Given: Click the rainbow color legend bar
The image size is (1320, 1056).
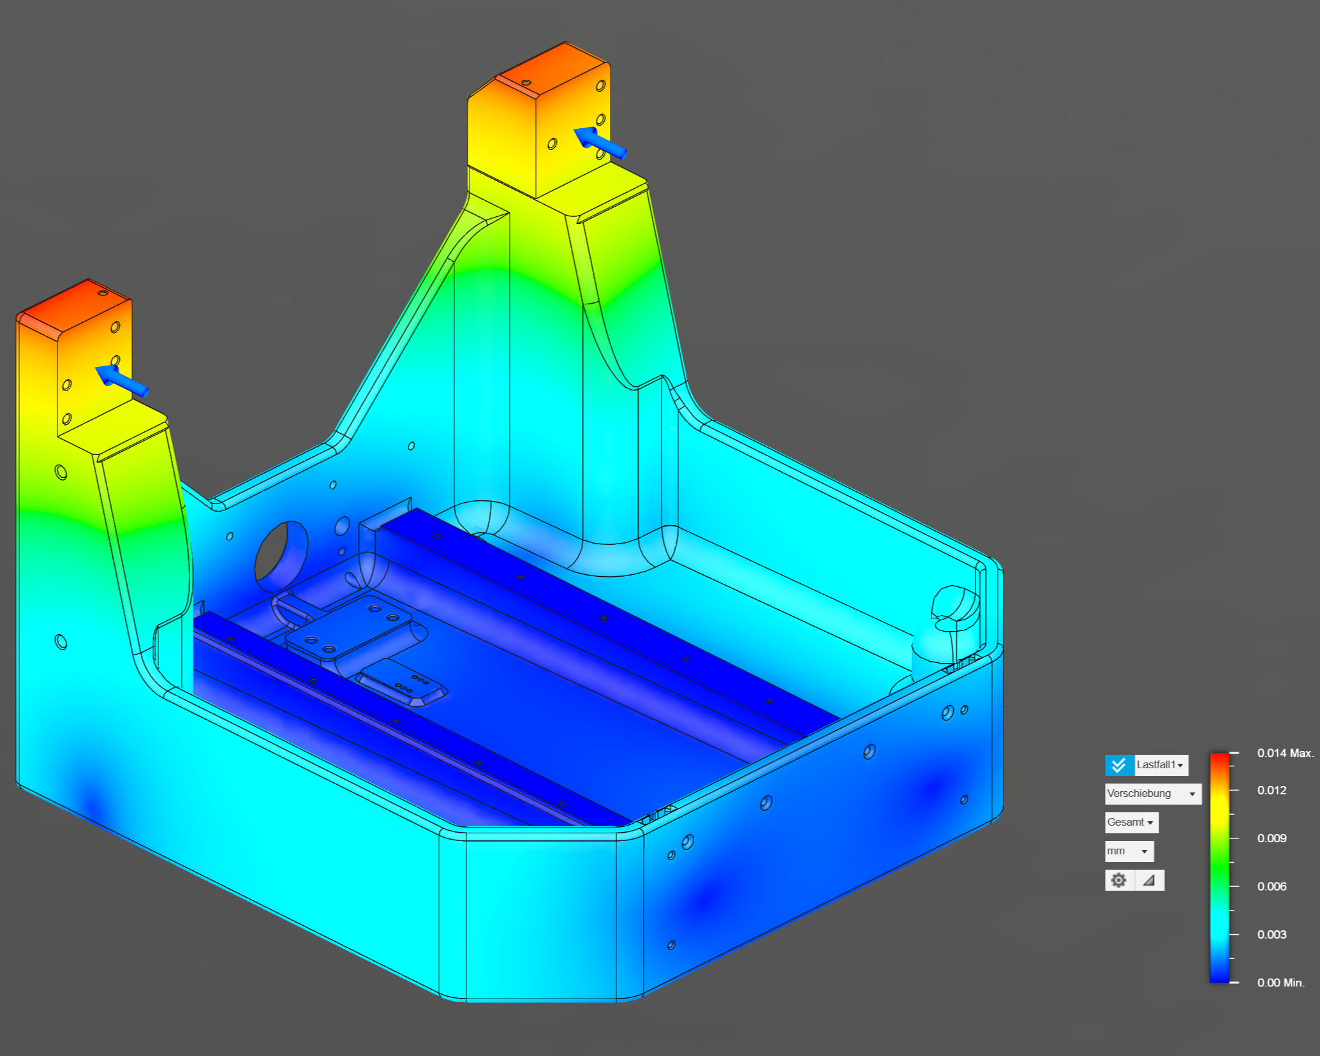Looking at the screenshot, I should pyautogui.click(x=1219, y=868).
